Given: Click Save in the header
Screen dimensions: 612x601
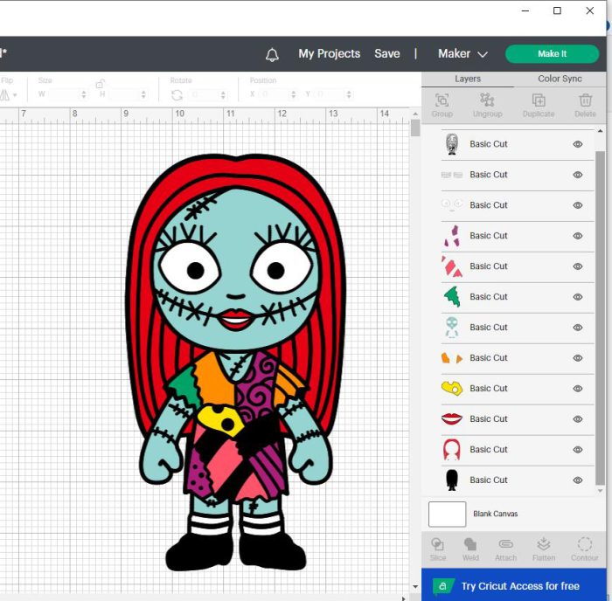Looking at the screenshot, I should click(x=386, y=54).
